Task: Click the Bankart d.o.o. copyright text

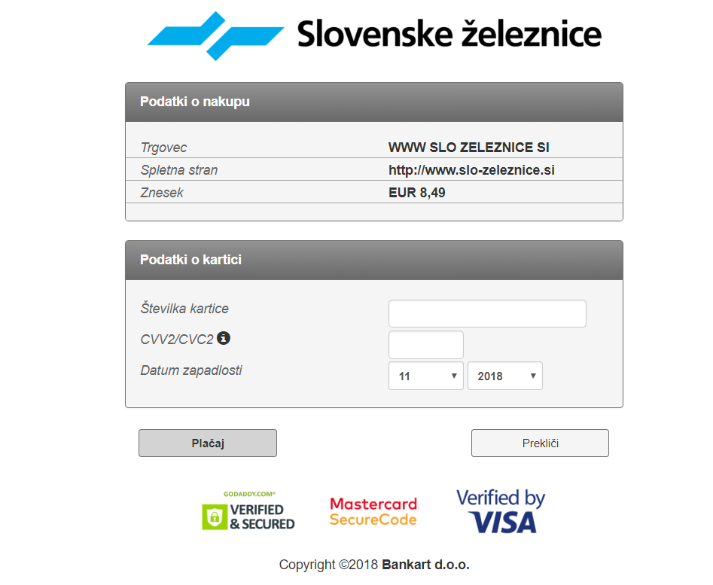Action: (425, 565)
